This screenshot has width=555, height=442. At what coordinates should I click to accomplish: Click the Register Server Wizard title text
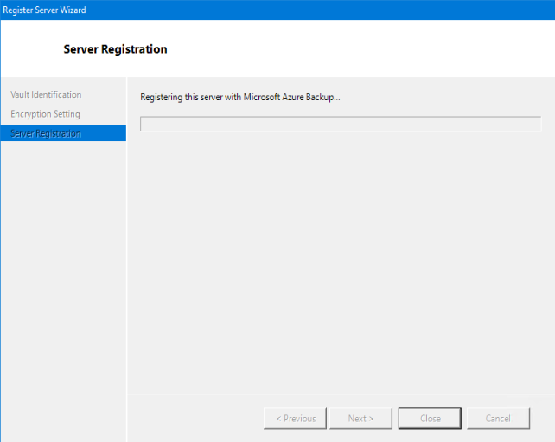pyautogui.click(x=44, y=10)
